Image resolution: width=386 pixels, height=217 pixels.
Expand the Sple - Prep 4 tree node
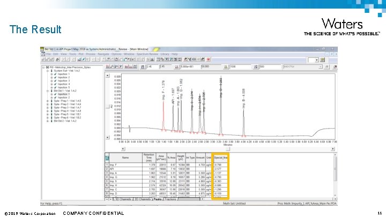coord(48,111)
